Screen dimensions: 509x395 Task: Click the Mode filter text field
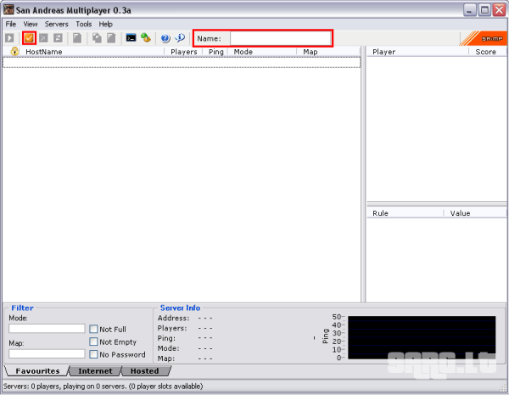coord(47,329)
